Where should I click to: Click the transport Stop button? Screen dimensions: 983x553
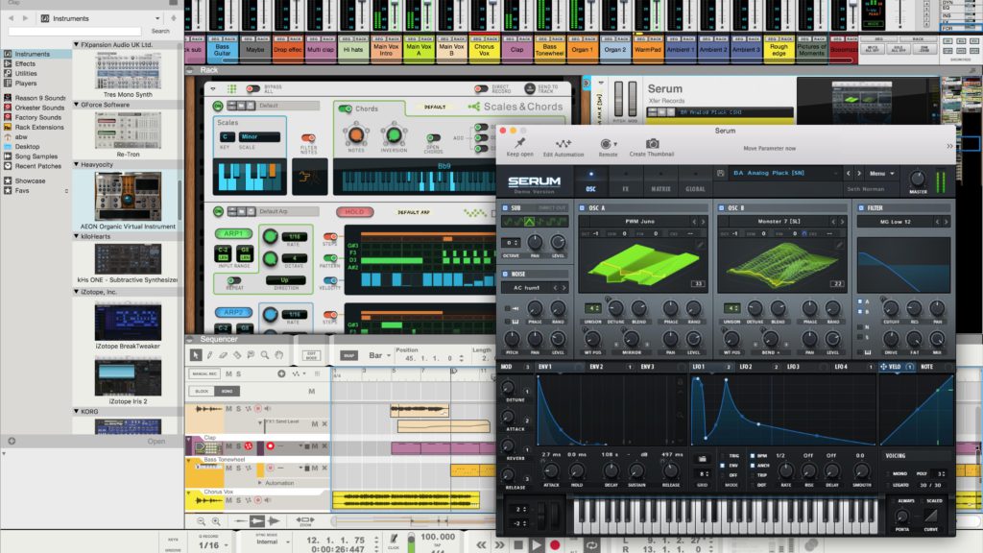coord(518,545)
